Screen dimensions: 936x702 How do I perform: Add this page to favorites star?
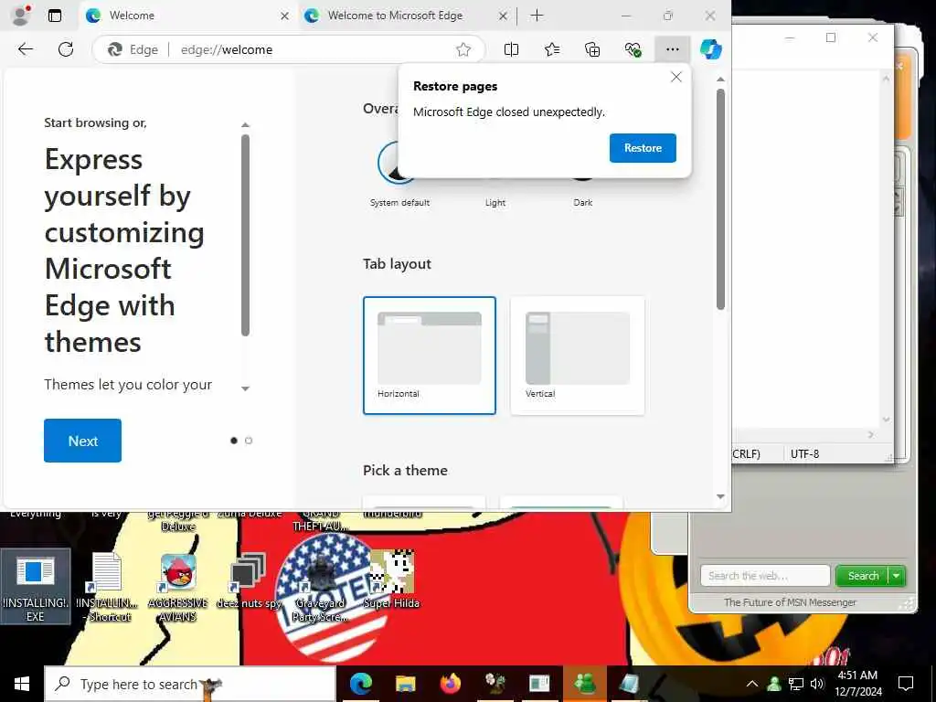tap(463, 49)
